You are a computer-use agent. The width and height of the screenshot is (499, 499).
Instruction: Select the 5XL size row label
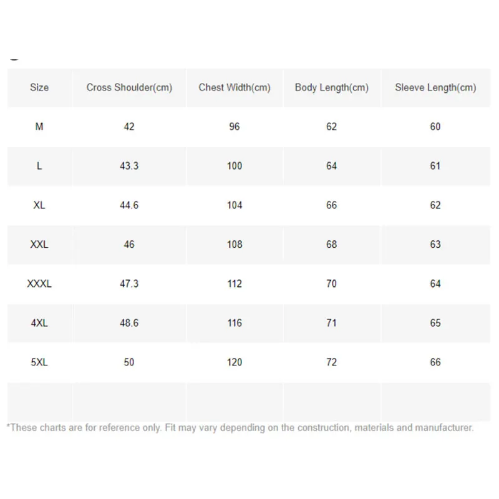[x=39, y=362]
